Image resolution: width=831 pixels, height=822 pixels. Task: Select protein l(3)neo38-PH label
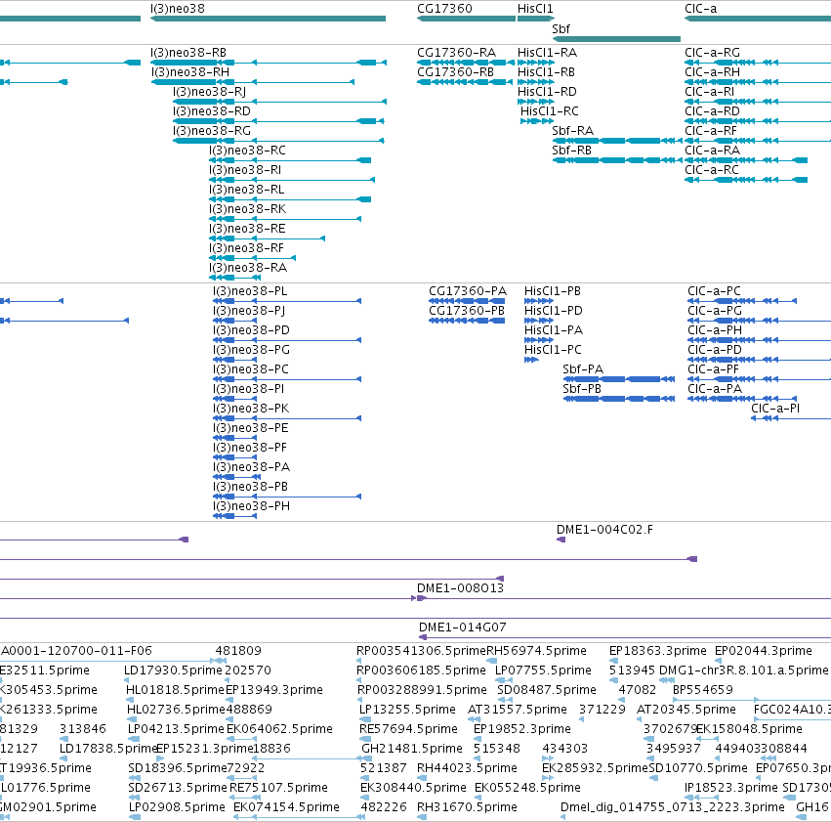pyautogui.click(x=252, y=506)
